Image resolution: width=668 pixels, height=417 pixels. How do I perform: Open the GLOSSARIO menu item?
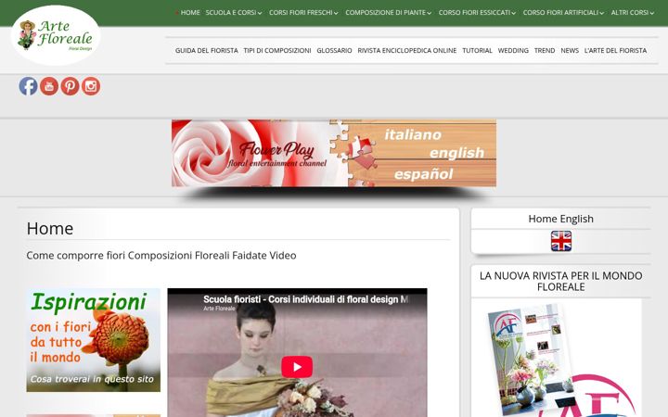(x=334, y=50)
